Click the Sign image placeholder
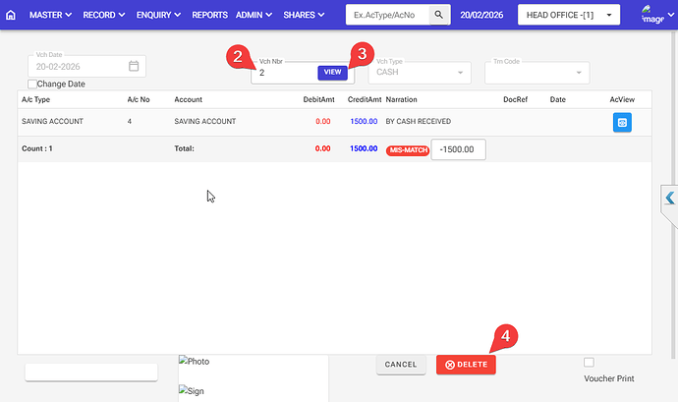Screen dimensions: 678x402 (x=192, y=391)
